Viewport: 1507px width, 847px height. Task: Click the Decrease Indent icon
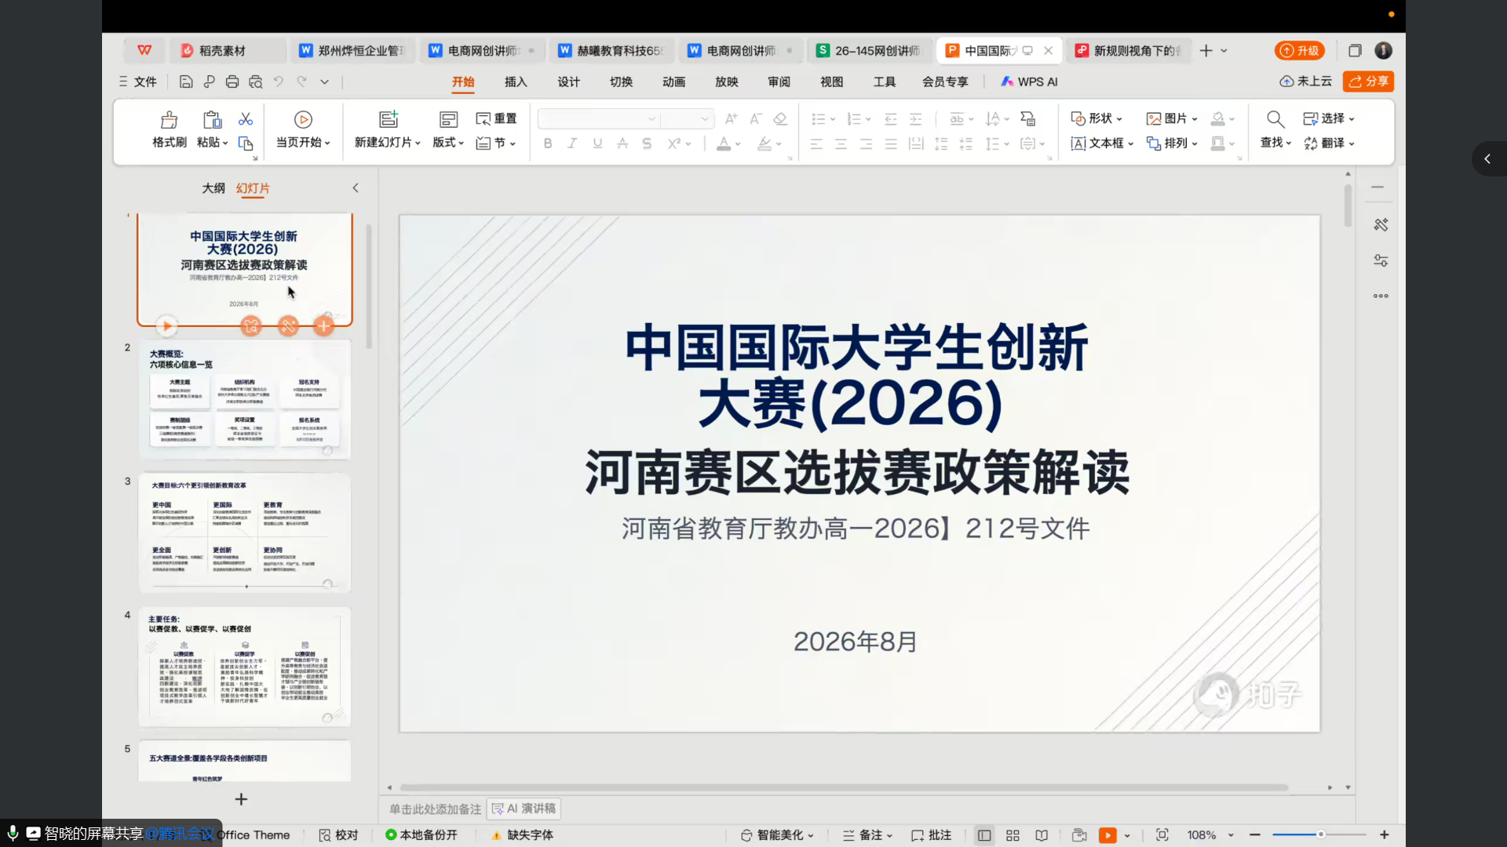pos(891,119)
